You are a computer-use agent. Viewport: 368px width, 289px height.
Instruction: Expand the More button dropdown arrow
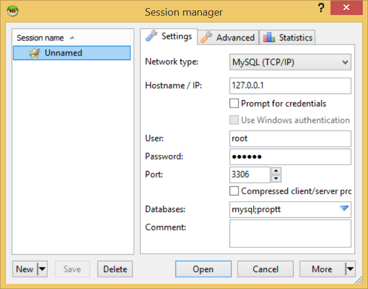pos(350,269)
